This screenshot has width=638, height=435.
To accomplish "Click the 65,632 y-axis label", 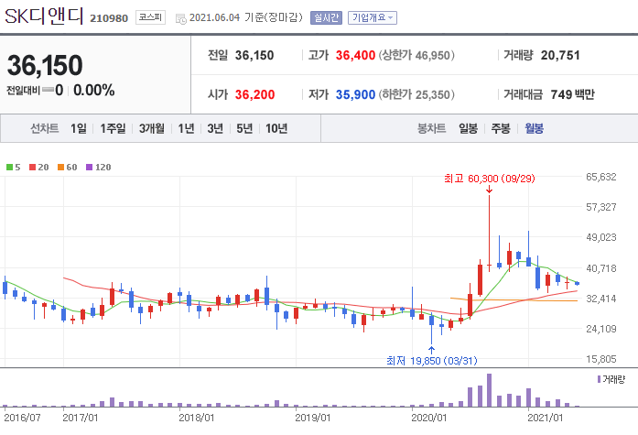I will coord(601,177).
